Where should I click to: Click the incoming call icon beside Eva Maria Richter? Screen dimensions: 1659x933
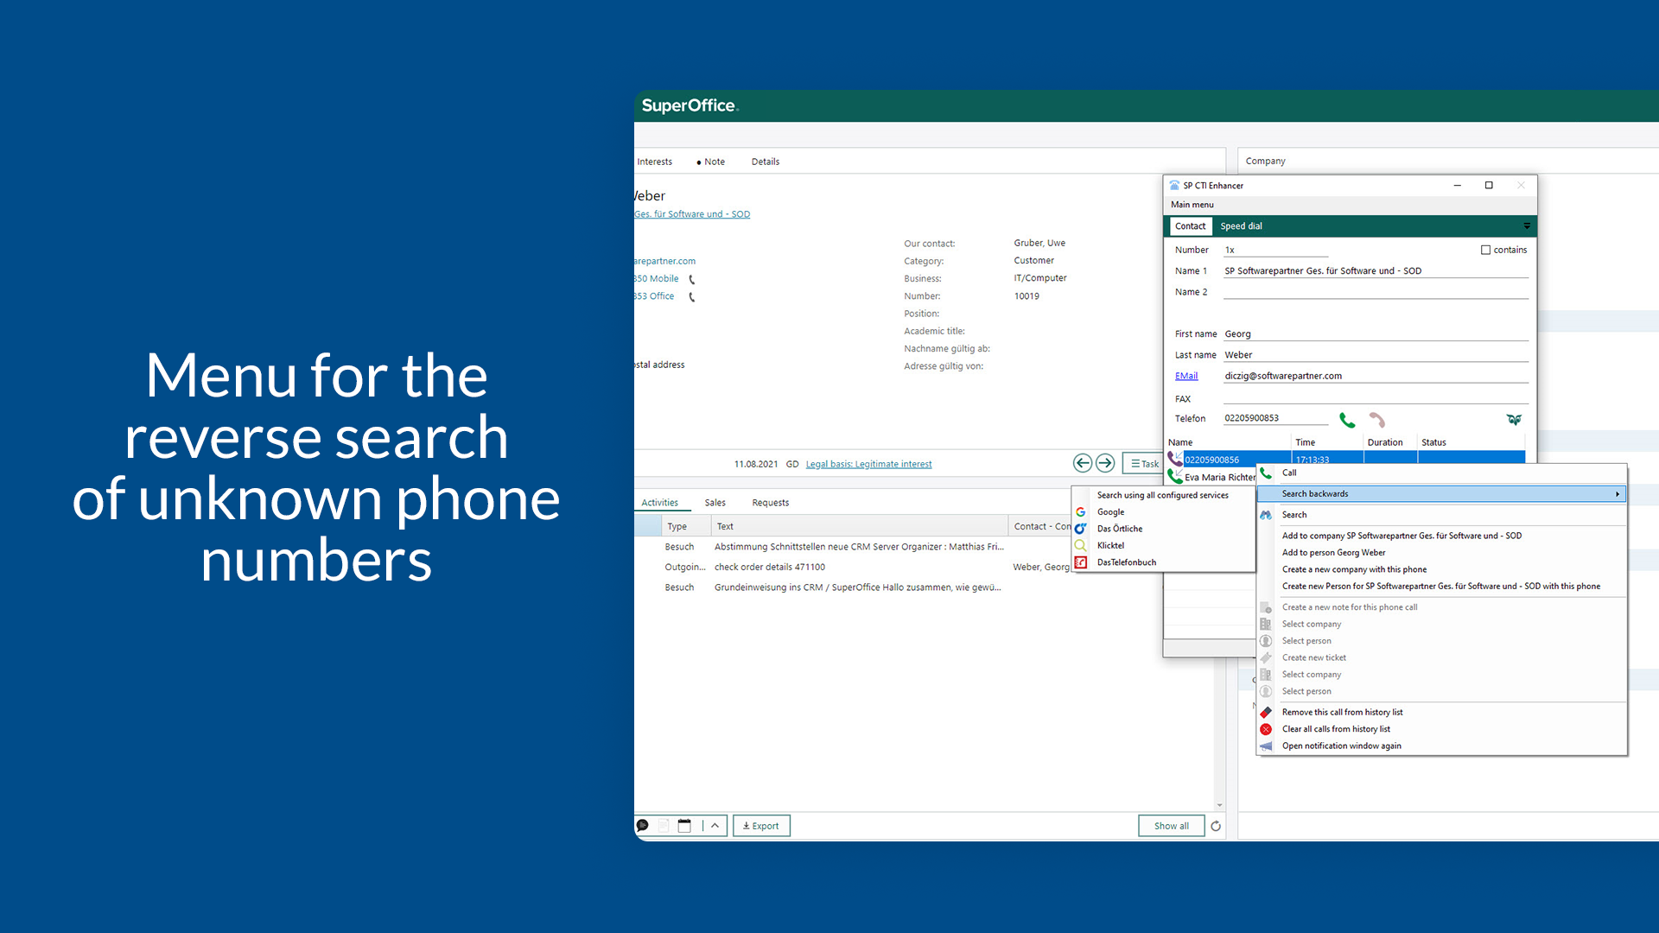[x=1175, y=476]
